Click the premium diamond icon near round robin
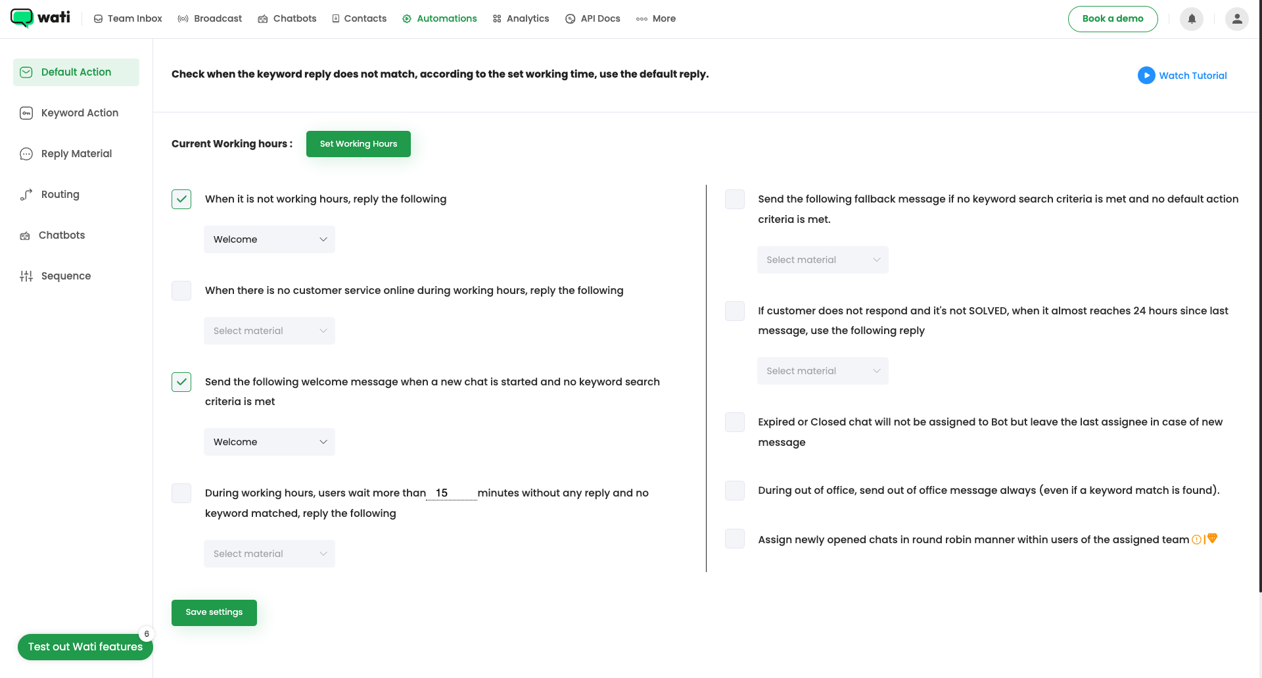The image size is (1262, 678). pos(1213,539)
